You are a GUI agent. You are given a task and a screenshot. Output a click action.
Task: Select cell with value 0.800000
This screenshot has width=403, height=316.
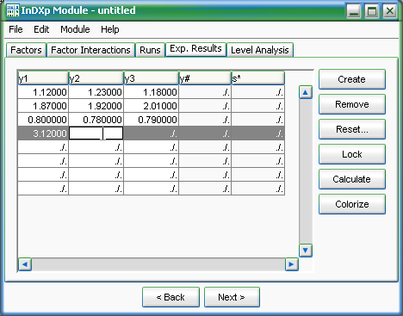[x=43, y=120]
